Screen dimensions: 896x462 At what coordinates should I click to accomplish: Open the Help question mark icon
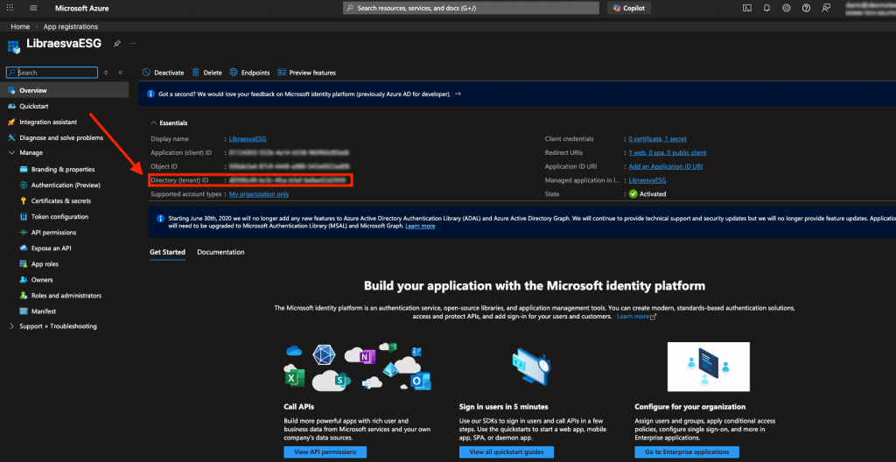(x=806, y=8)
